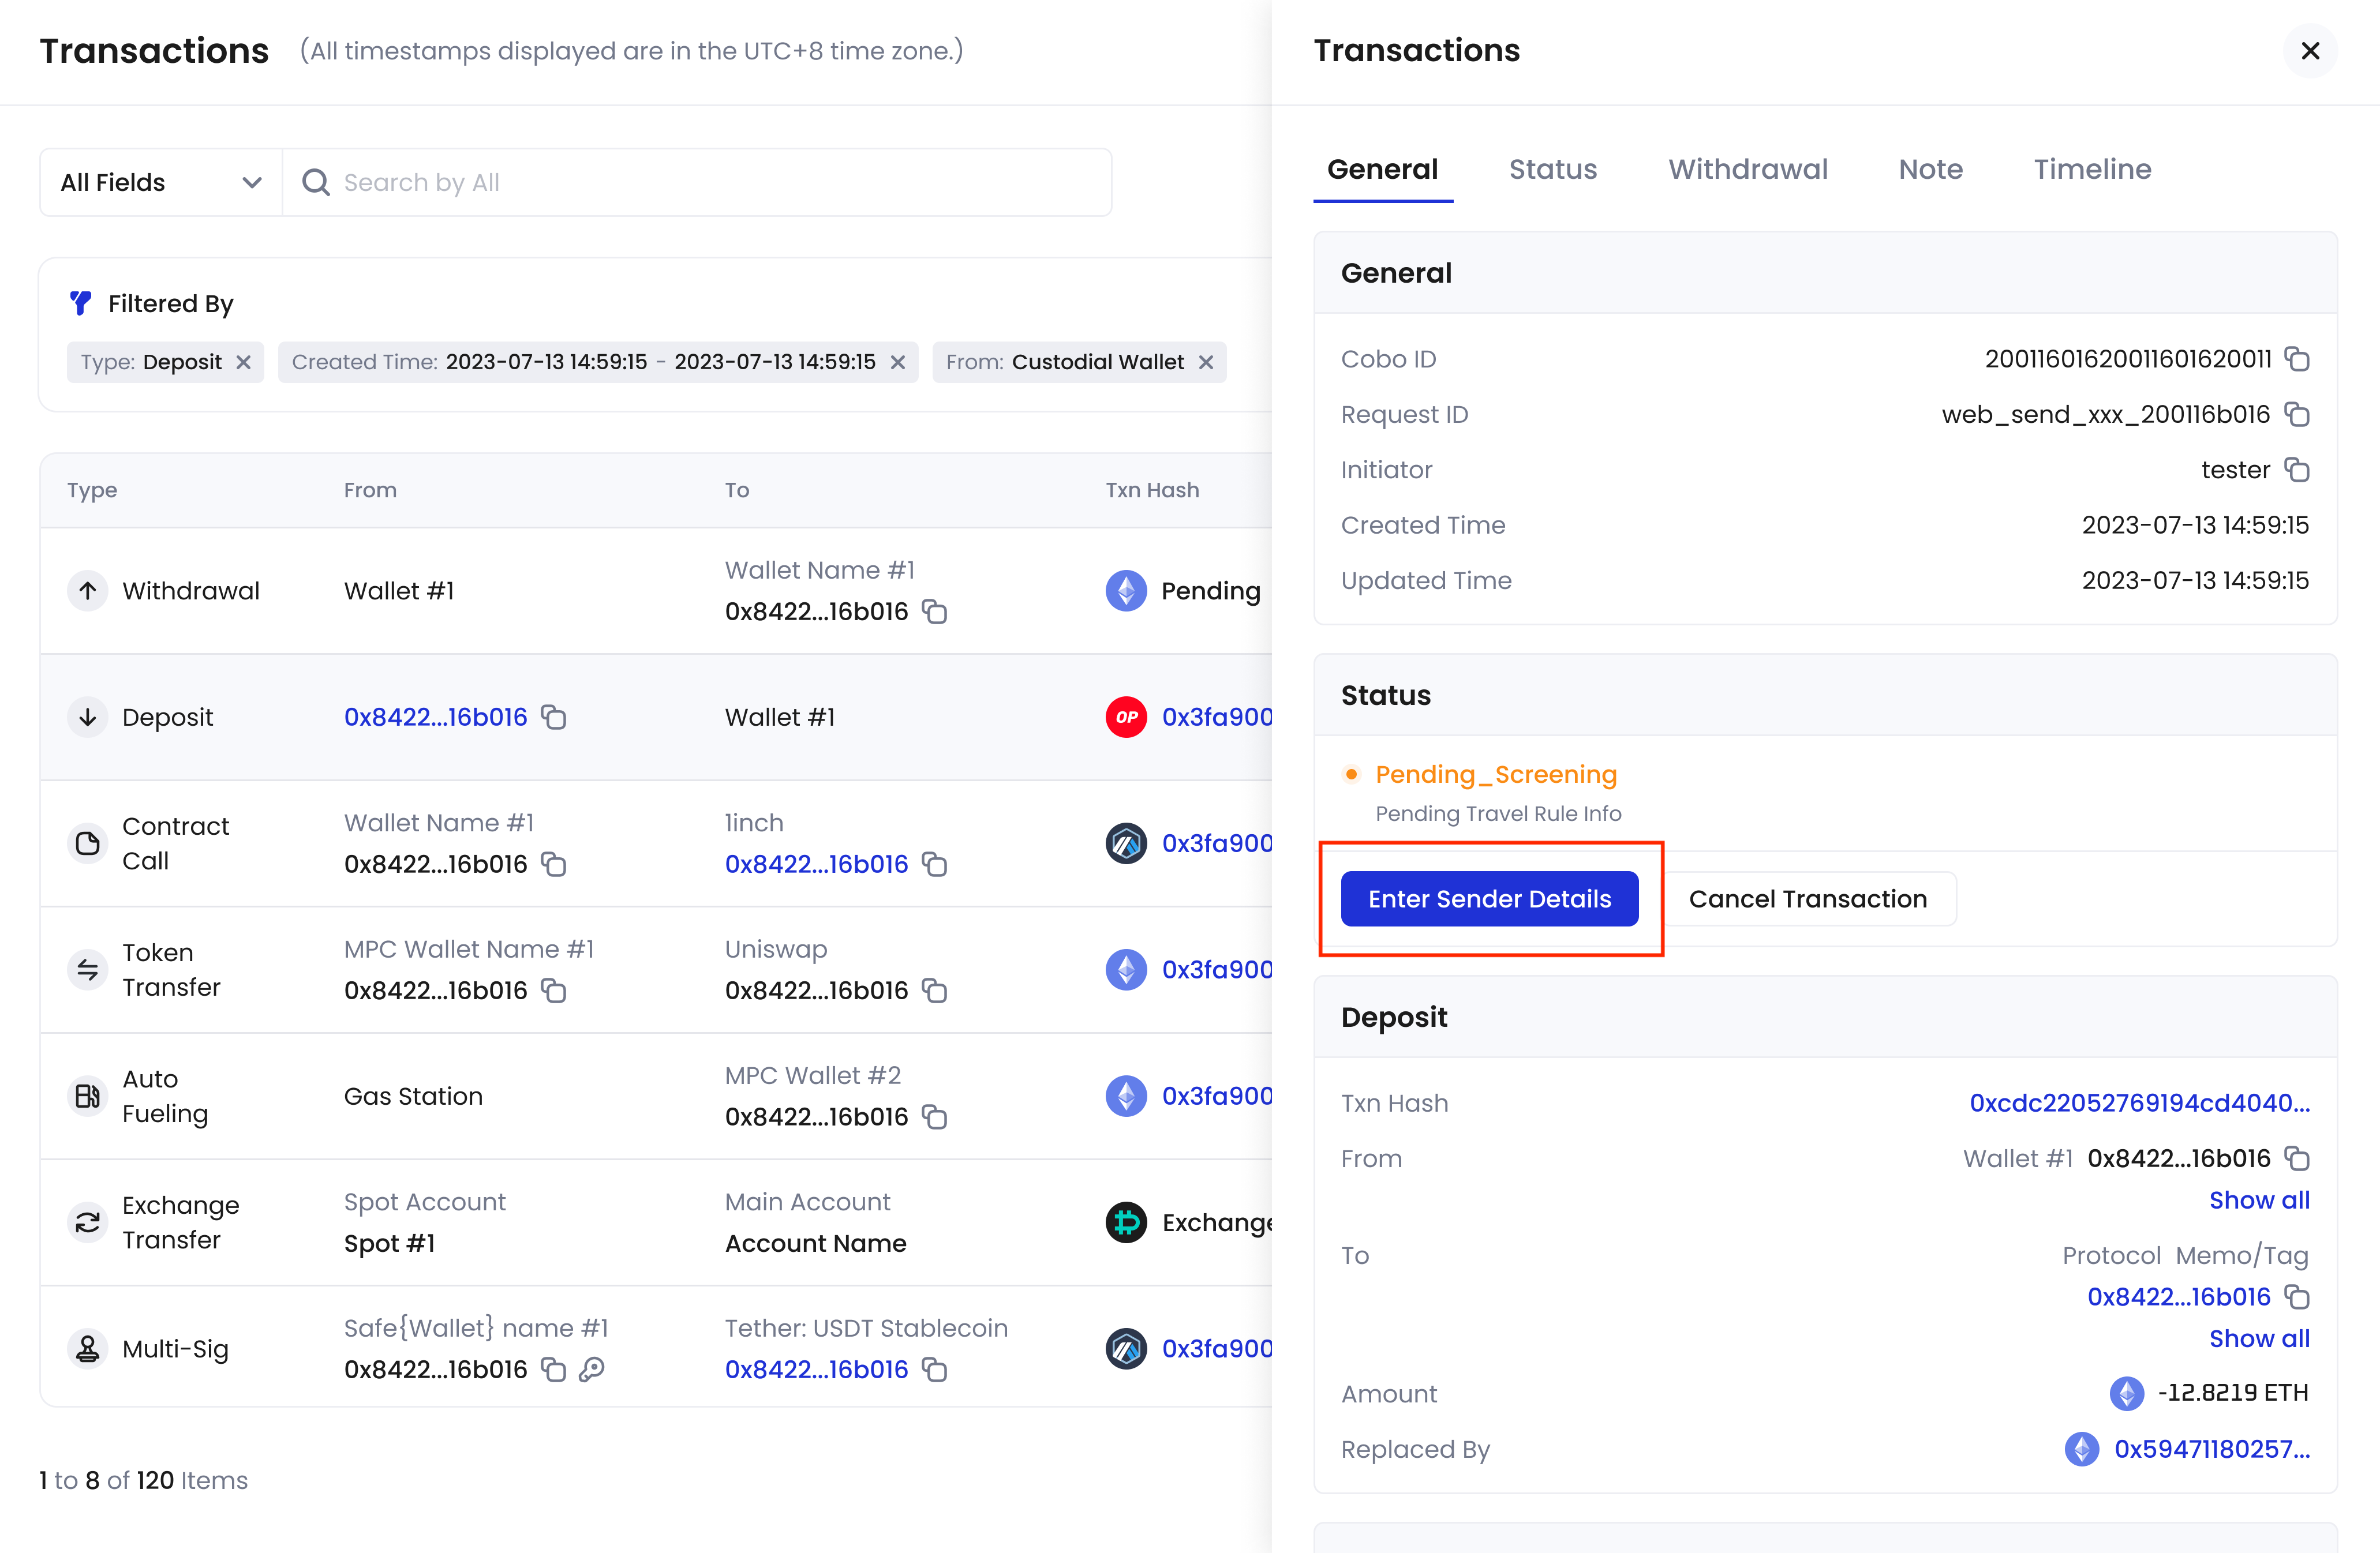Open the All Fields dropdown
2380x1553 pixels.
161,183
